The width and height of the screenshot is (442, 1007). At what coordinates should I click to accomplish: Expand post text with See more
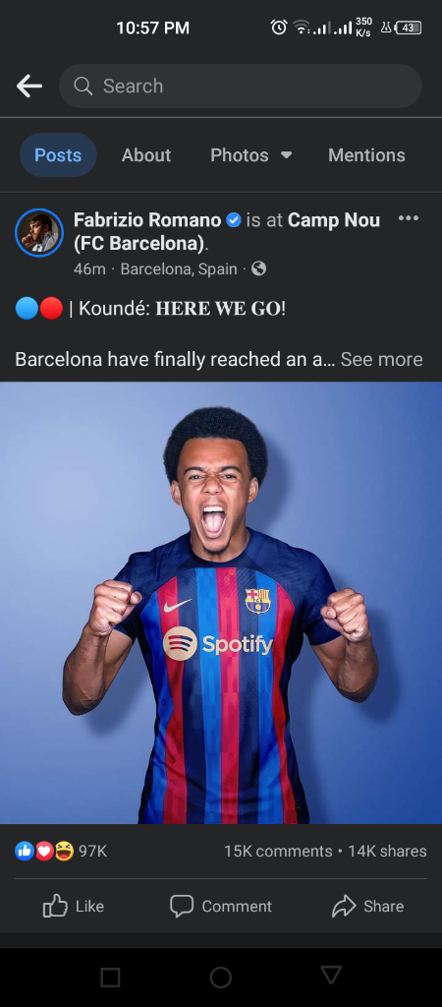point(381,359)
